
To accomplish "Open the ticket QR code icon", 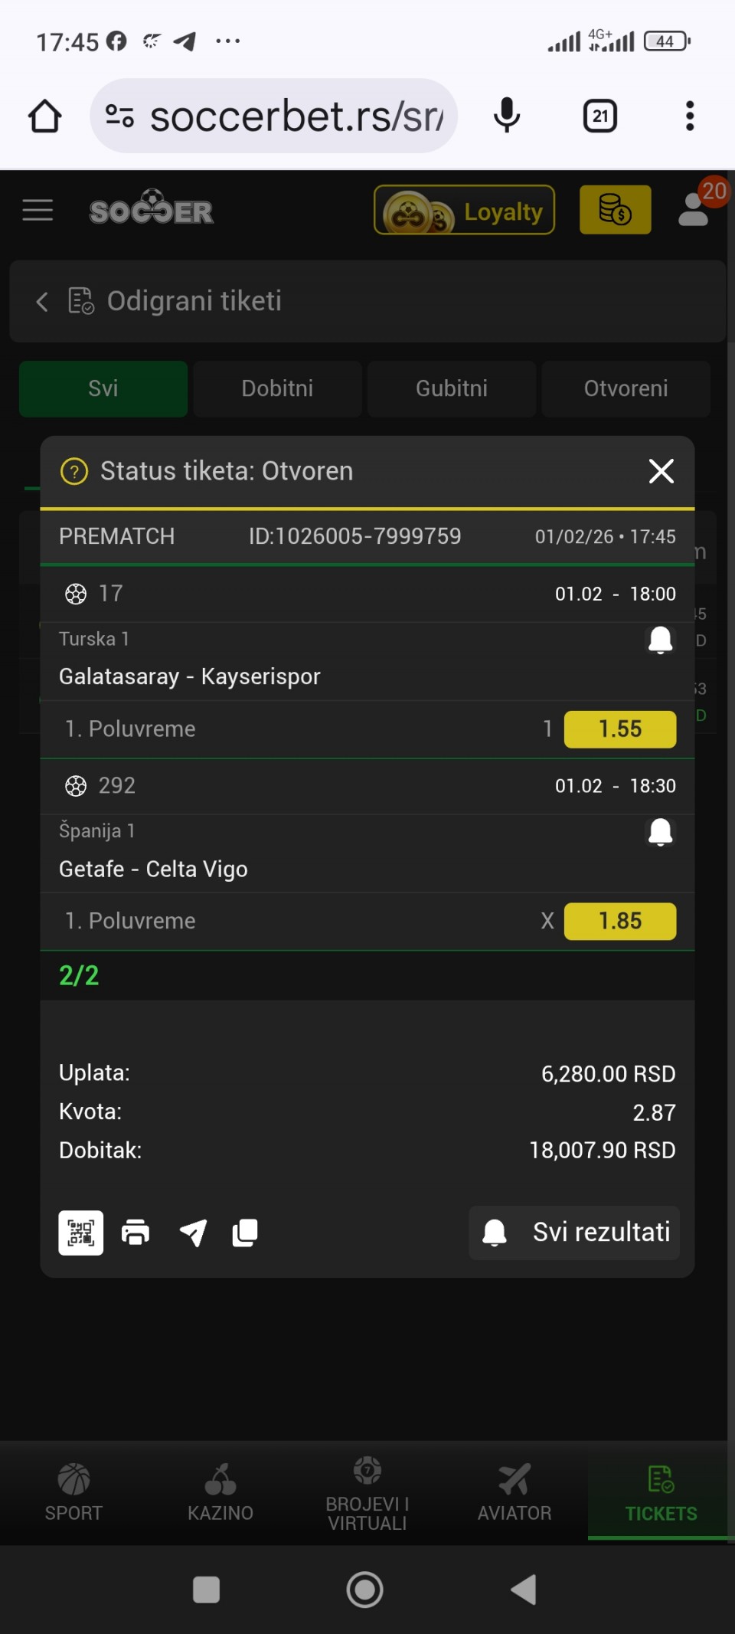I will pos(80,1233).
